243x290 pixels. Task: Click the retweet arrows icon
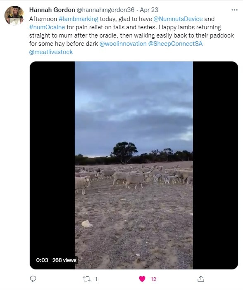[86, 279]
